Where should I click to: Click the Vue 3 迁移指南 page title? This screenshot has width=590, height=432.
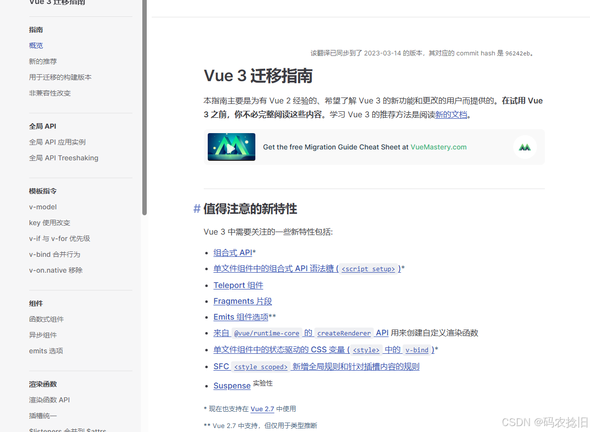click(258, 76)
